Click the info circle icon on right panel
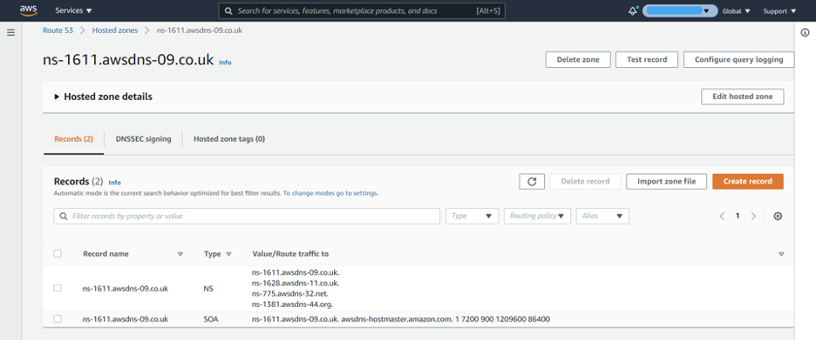 pos(805,33)
